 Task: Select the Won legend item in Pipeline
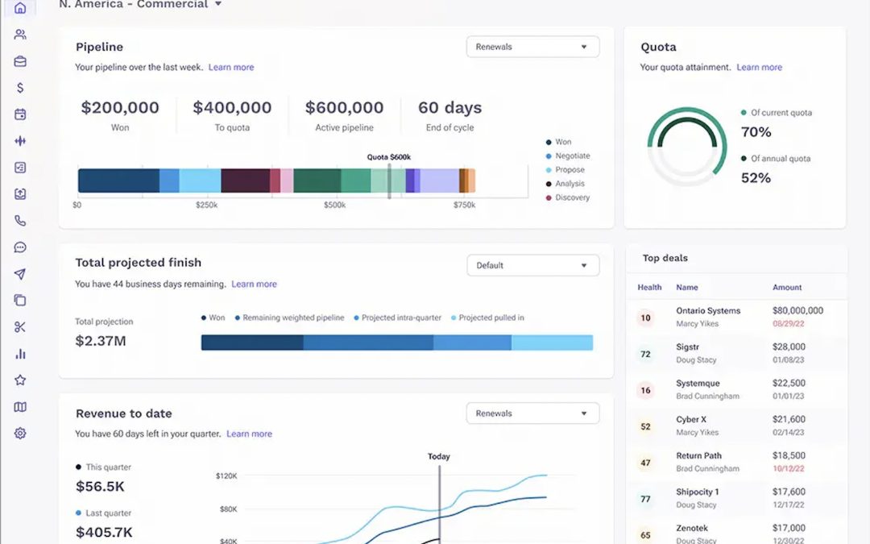pos(559,142)
